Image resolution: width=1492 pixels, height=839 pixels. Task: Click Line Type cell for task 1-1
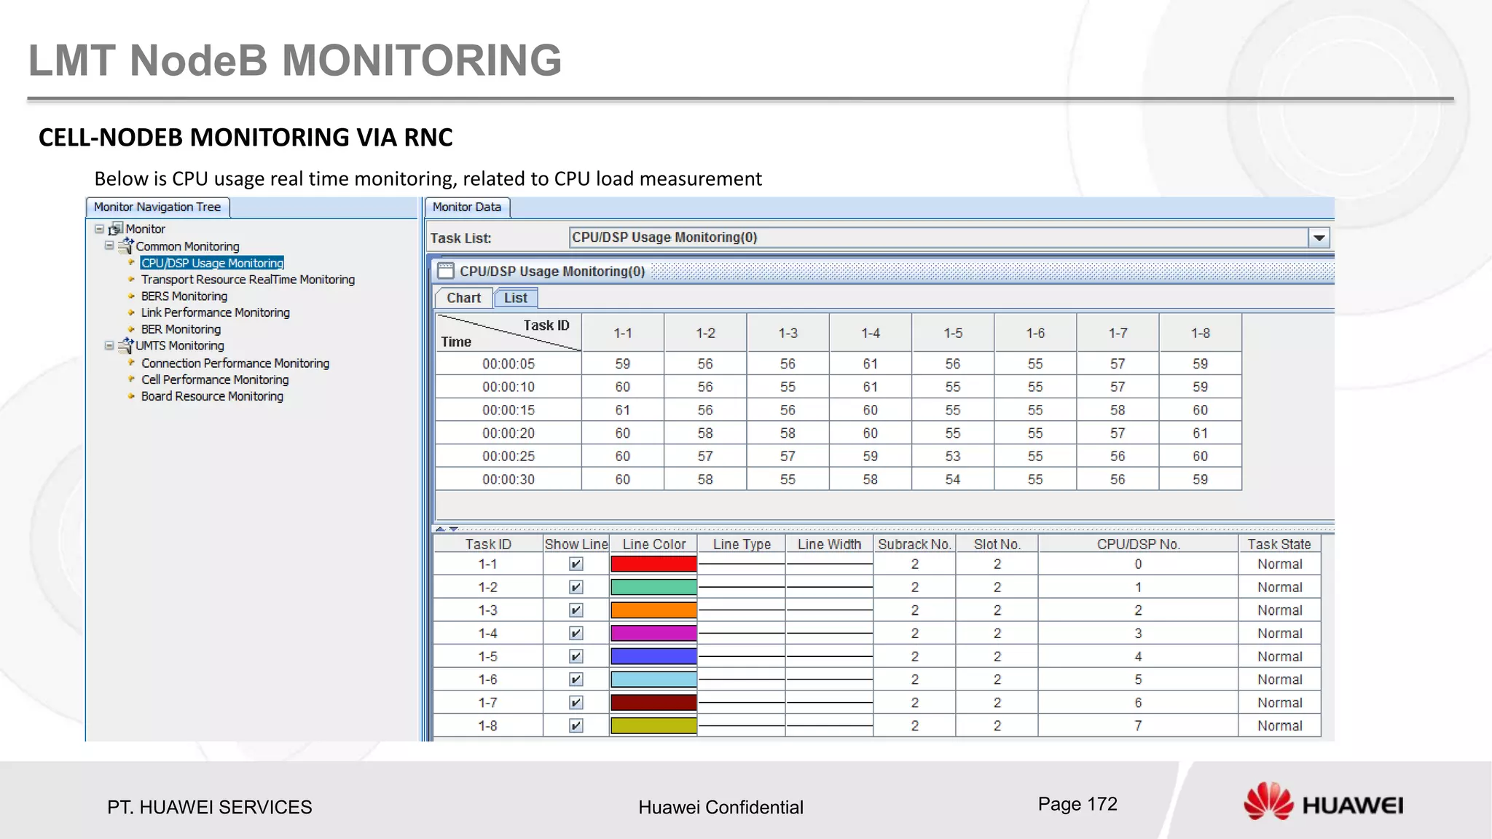point(742,564)
